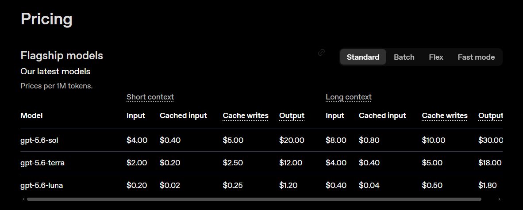This screenshot has height=210, width=523.
Task: Click the scrollbar right arrow
Action: [499, 199]
